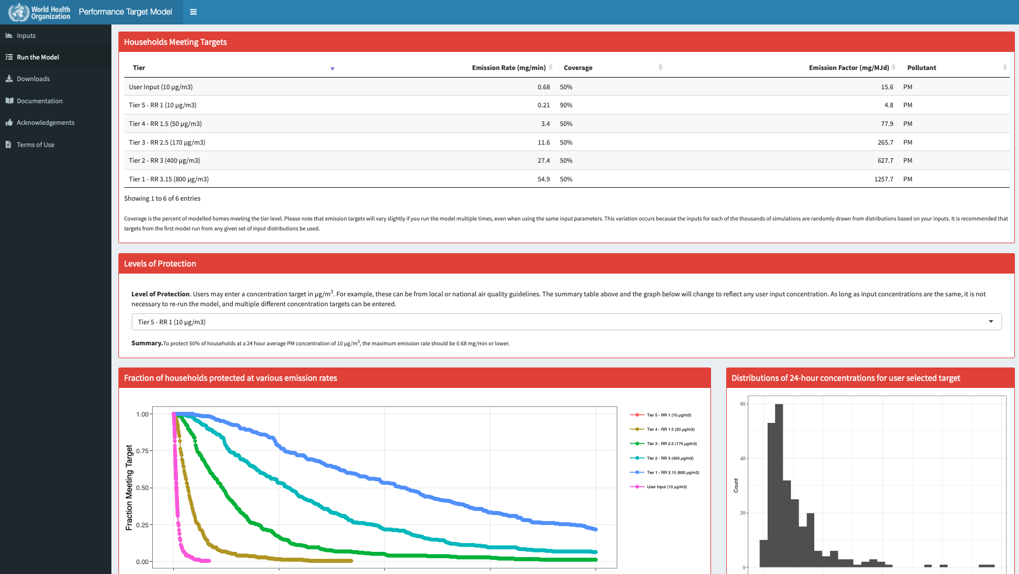Viewport: 1019px width, 574px height.
Task: Select Run the Model in sidebar
Action: coord(55,57)
